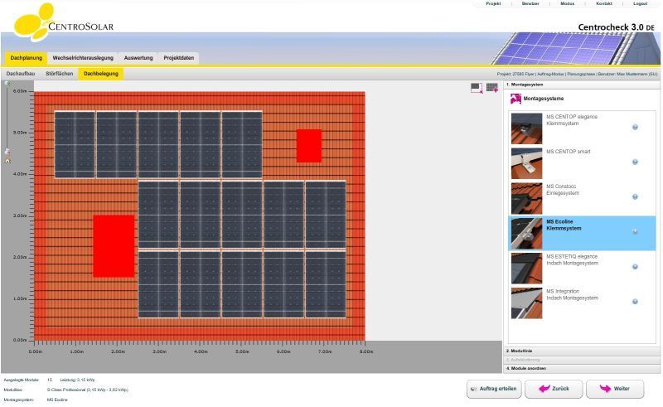Click the home reset icon below zoom slider
663x407 pixels.
7,160
